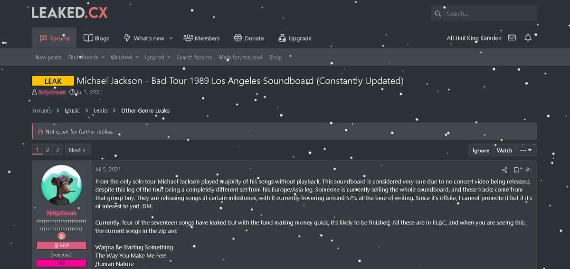Go to page 3
The height and width of the screenshot is (269, 570).
tap(57, 150)
